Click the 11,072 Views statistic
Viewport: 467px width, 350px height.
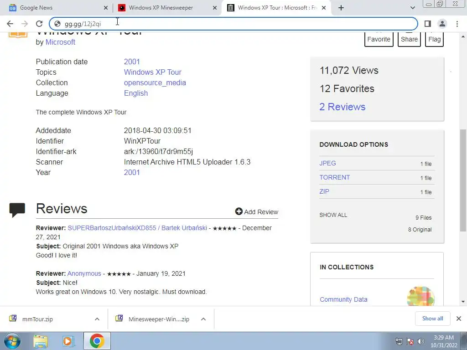click(x=349, y=71)
